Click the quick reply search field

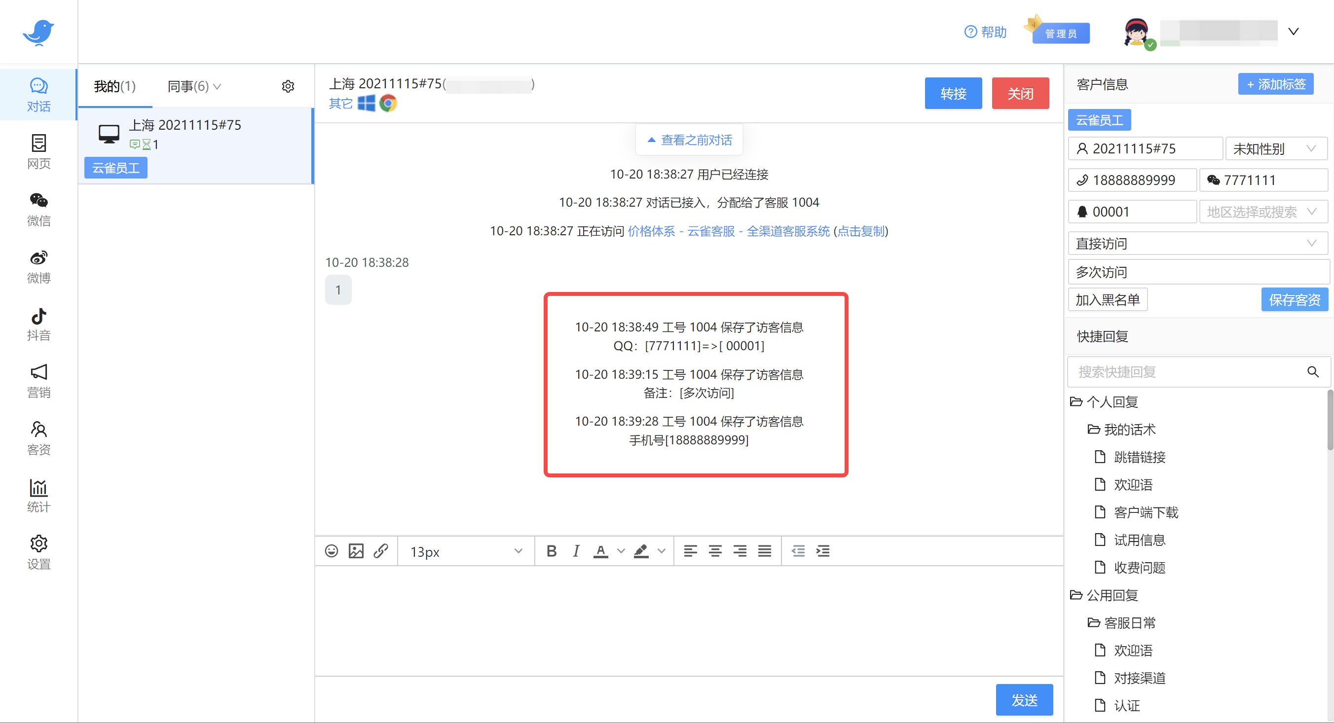[1186, 371]
